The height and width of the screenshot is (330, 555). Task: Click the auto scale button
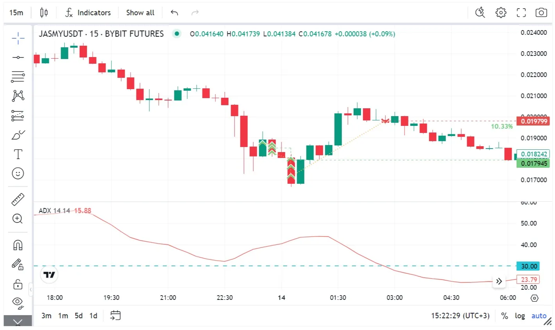click(x=539, y=316)
